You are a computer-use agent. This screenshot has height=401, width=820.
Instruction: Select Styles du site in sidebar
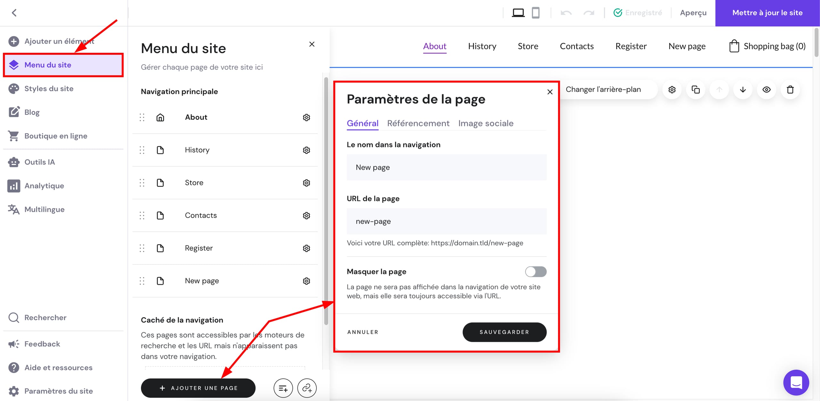[x=49, y=89]
